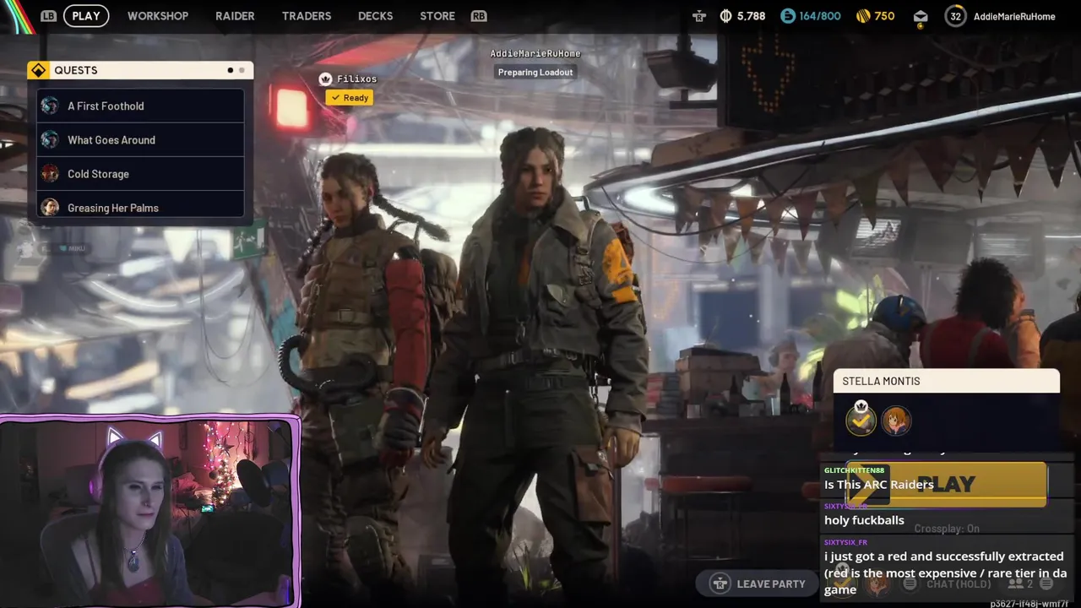Click the first quest page indicator dot

click(230, 70)
